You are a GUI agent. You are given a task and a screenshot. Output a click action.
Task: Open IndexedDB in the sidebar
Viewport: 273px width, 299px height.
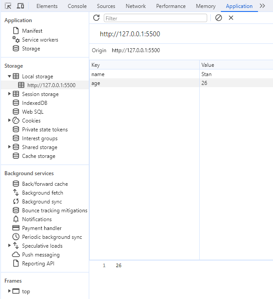34,103
